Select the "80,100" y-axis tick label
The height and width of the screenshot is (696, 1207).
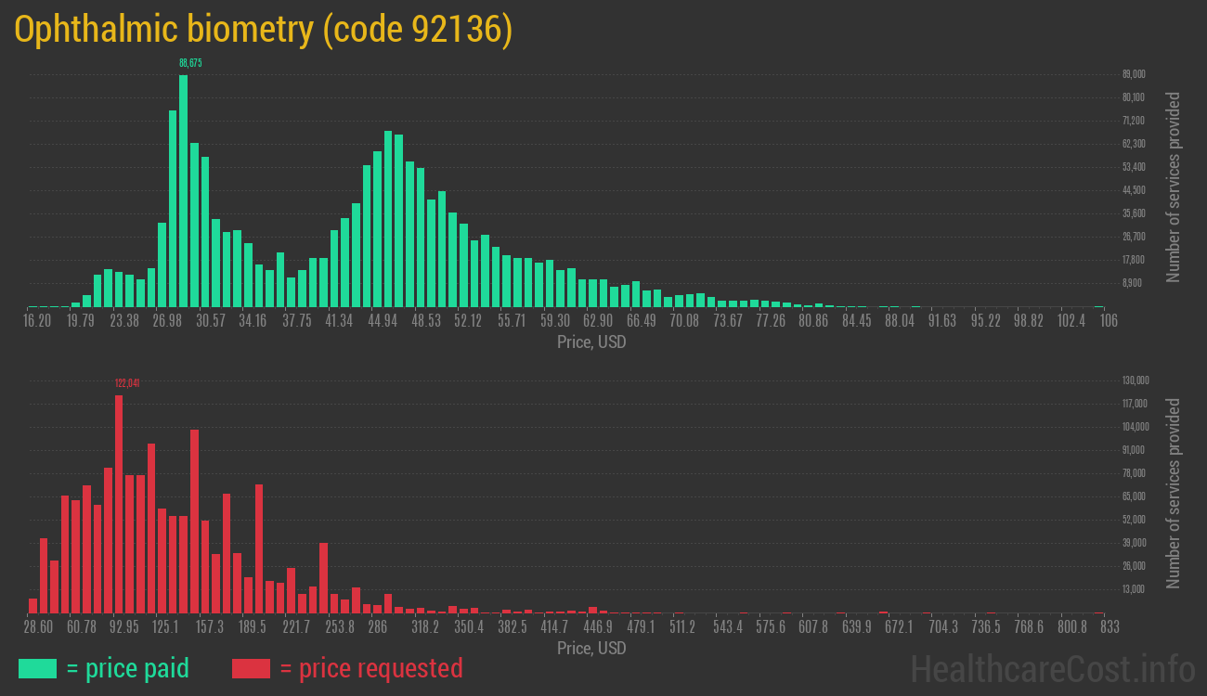point(1134,97)
